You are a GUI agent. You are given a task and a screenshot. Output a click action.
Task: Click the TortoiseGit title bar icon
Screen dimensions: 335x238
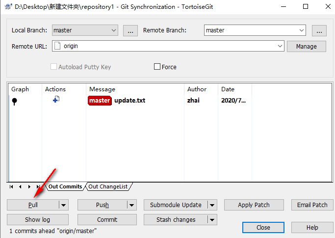(8, 7)
